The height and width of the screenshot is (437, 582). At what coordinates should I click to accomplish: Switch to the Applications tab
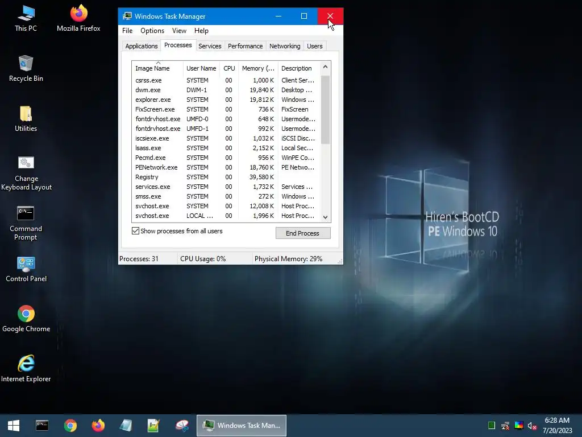(x=142, y=46)
